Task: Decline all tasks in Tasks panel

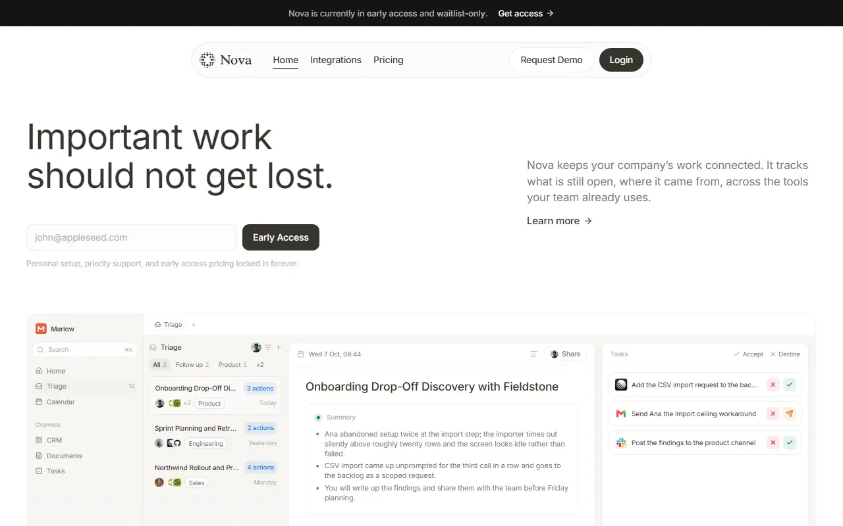Action: [785, 354]
